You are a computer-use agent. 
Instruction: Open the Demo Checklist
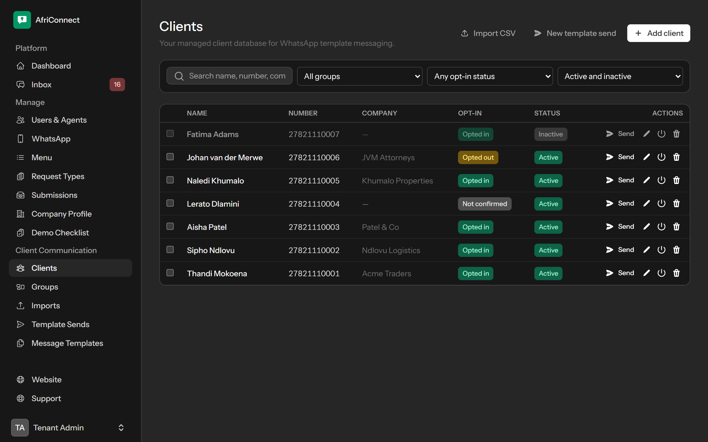71,233
